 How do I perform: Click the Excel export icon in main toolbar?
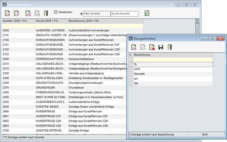point(147,13)
